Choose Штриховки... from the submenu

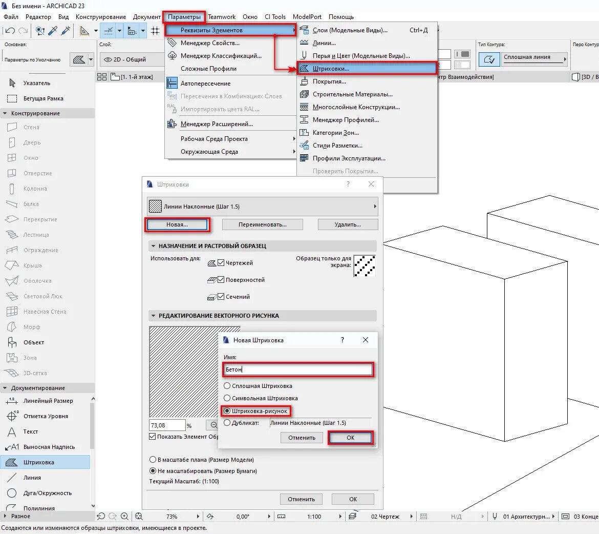pos(367,69)
